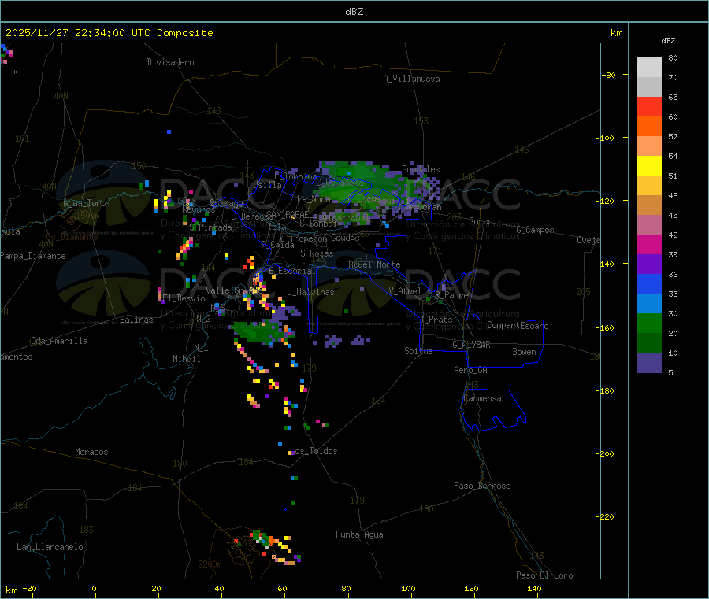Click the Guico label

point(481,221)
